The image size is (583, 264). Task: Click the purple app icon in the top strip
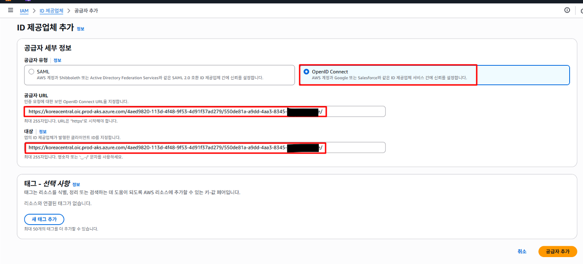coord(28,1)
